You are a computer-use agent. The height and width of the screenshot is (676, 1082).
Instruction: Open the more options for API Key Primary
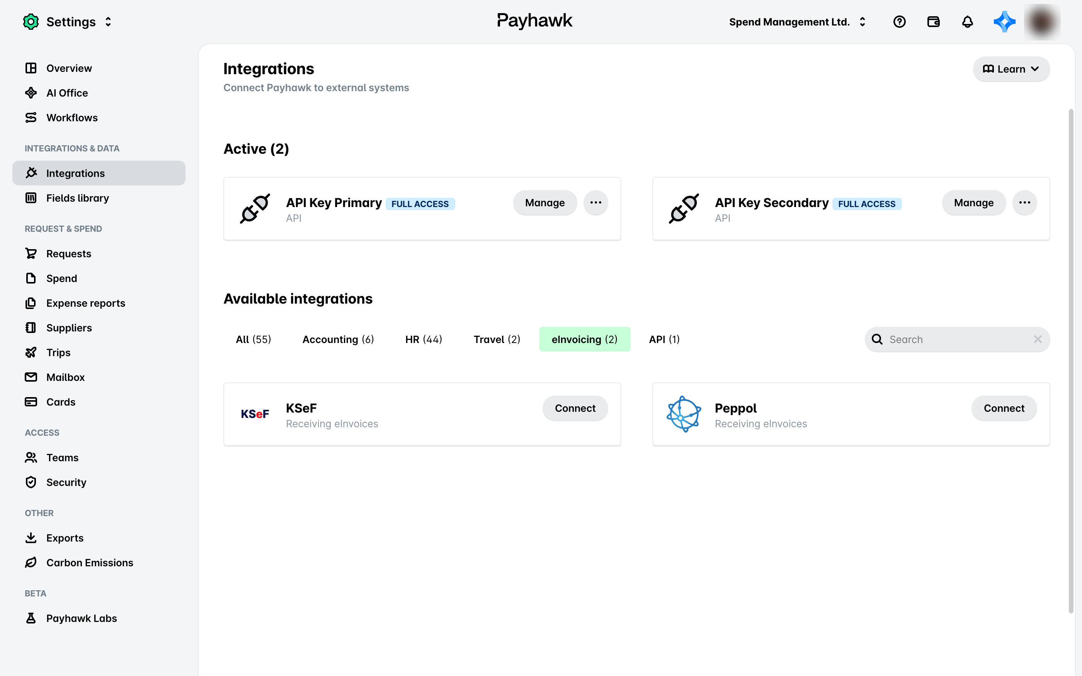pos(595,202)
